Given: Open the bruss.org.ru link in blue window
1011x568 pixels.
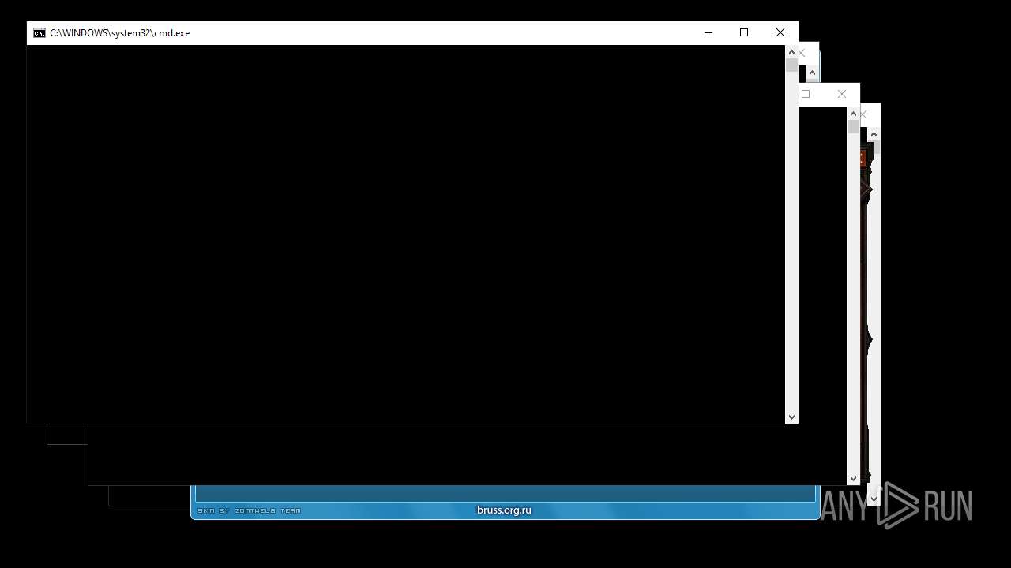Looking at the screenshot, I should tap(504, 510).
